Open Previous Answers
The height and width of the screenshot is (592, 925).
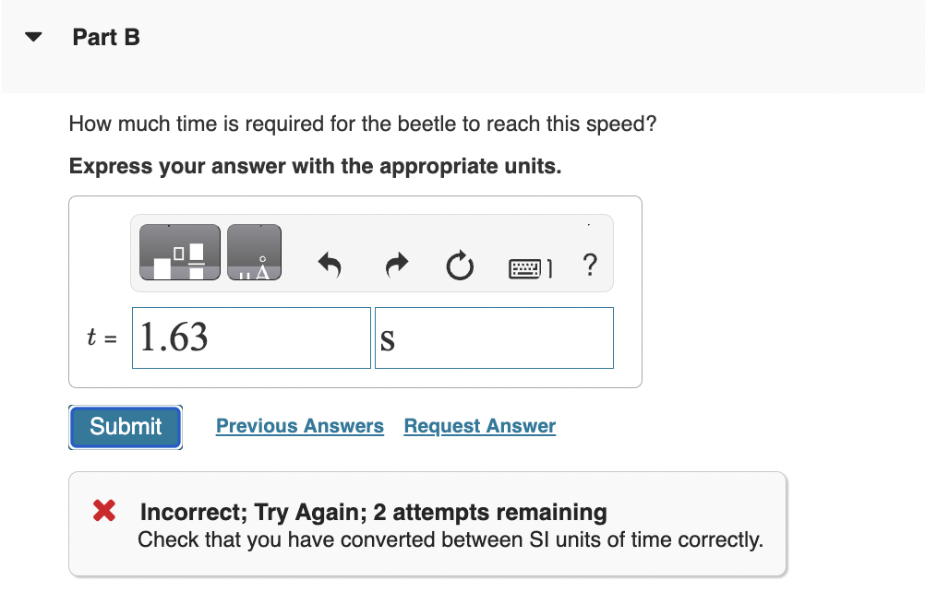coord(299,425)
